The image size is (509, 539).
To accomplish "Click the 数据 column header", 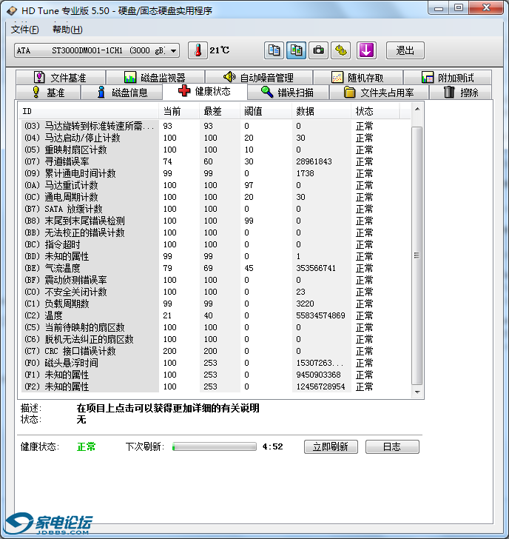I will [x=321, y=111].
